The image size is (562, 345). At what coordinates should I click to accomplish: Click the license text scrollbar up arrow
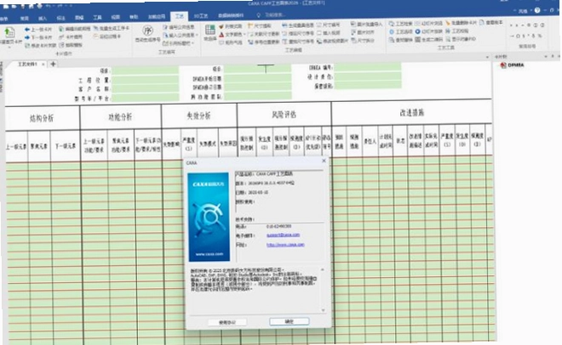click(322, 269)
